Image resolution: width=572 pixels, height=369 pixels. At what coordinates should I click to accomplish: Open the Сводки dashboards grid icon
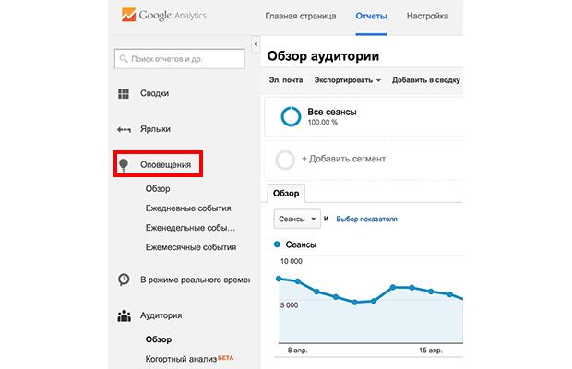124,94
